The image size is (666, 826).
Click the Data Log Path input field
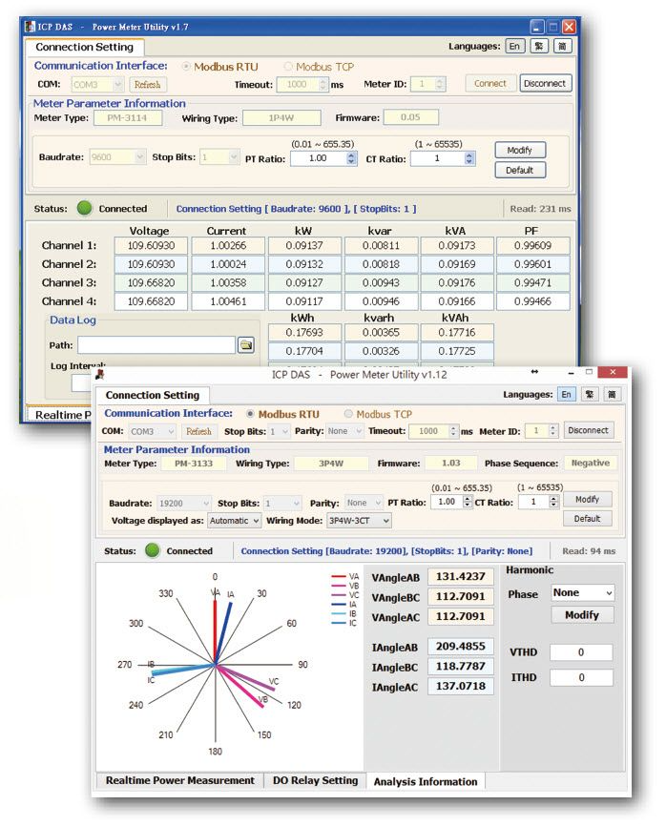coord(156,345)
